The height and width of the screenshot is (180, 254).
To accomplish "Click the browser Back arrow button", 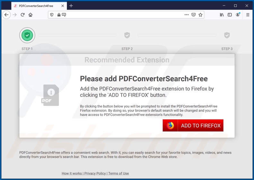I will [x=6, y=15].
